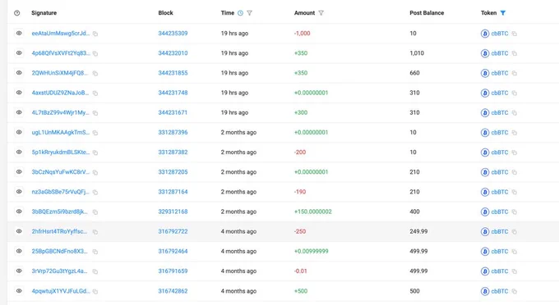
Task: Copy signature 4p68QfVsXVFt2Yq83
Action: pos(95,53)
